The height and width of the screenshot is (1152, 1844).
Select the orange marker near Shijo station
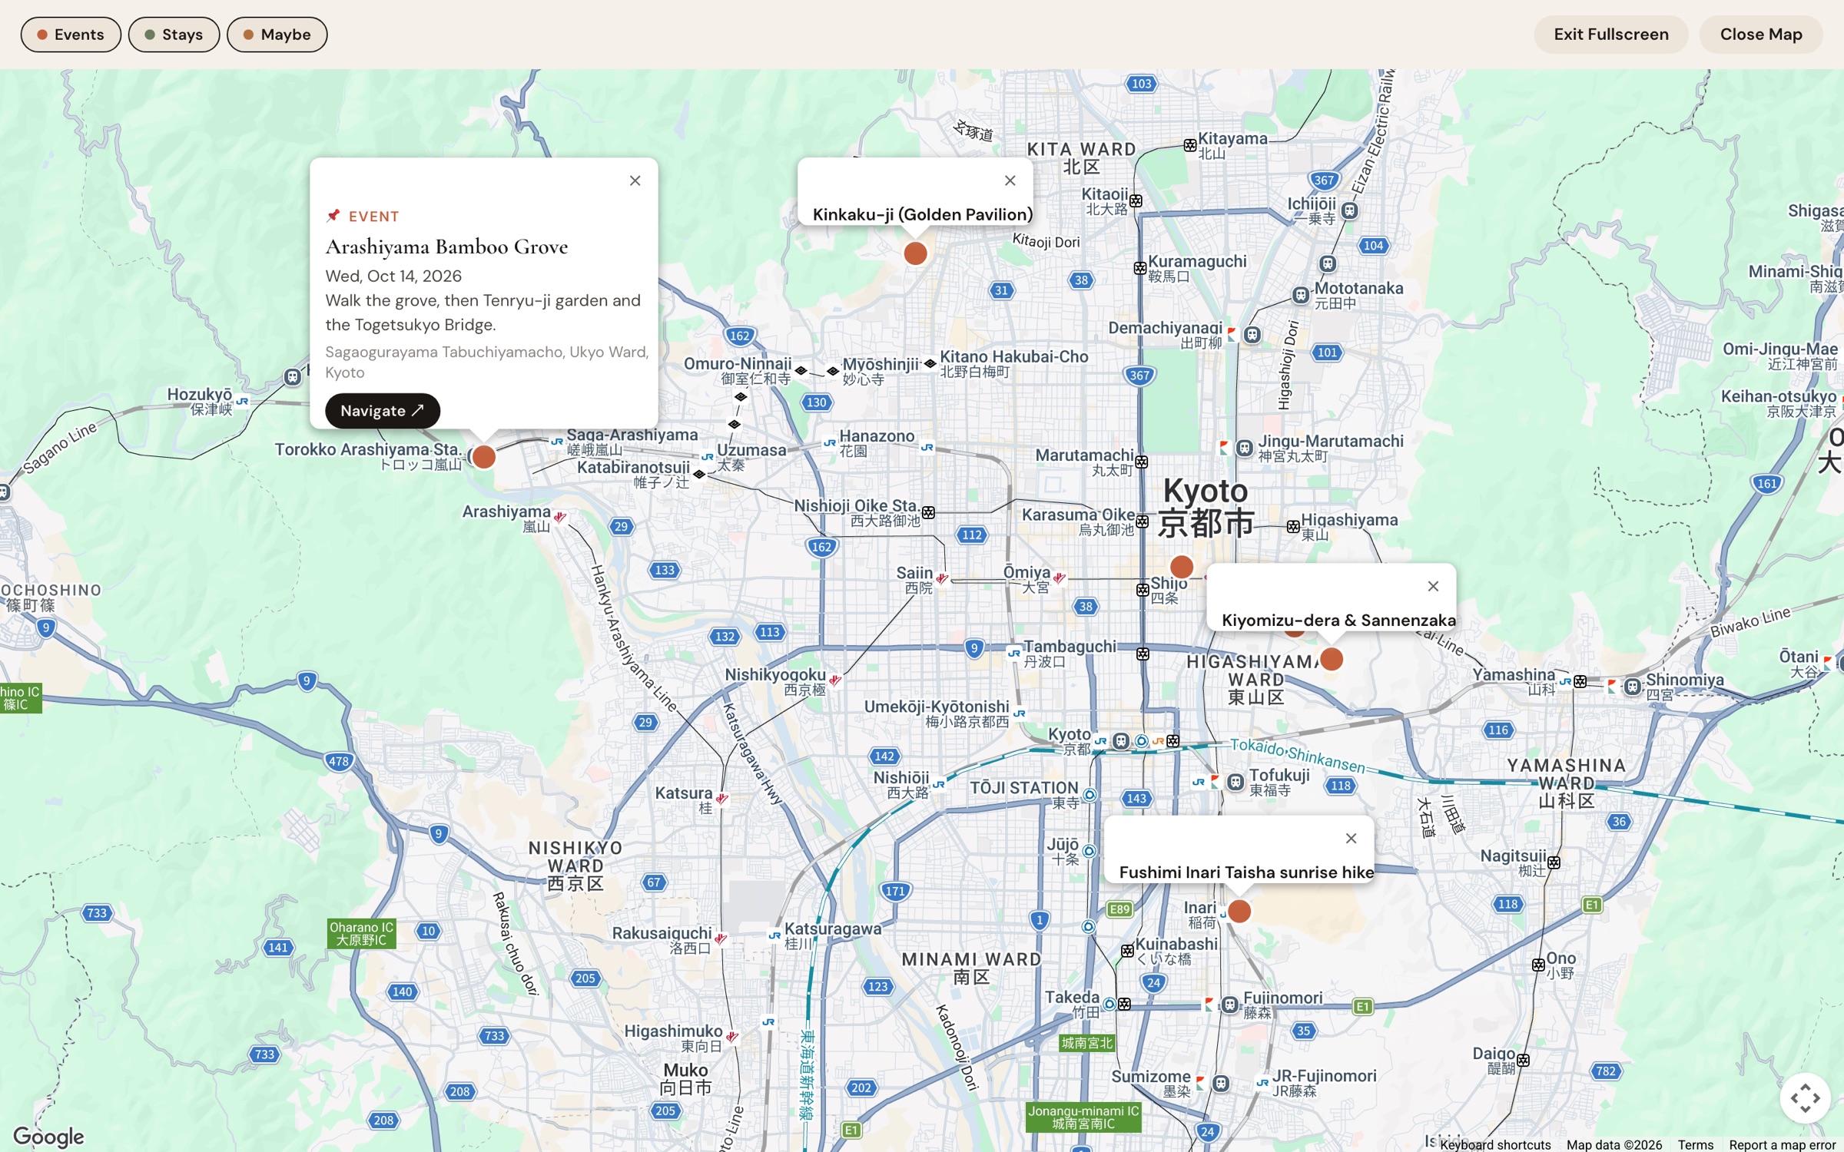1182,567
